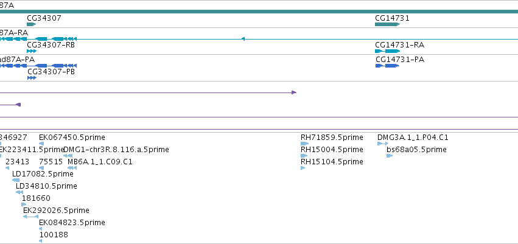This screenshot has height=244, width=518.
Task: Select the purple right-pointing arrow endpoint
Action: pyautogui.click(x=294, y=92)
